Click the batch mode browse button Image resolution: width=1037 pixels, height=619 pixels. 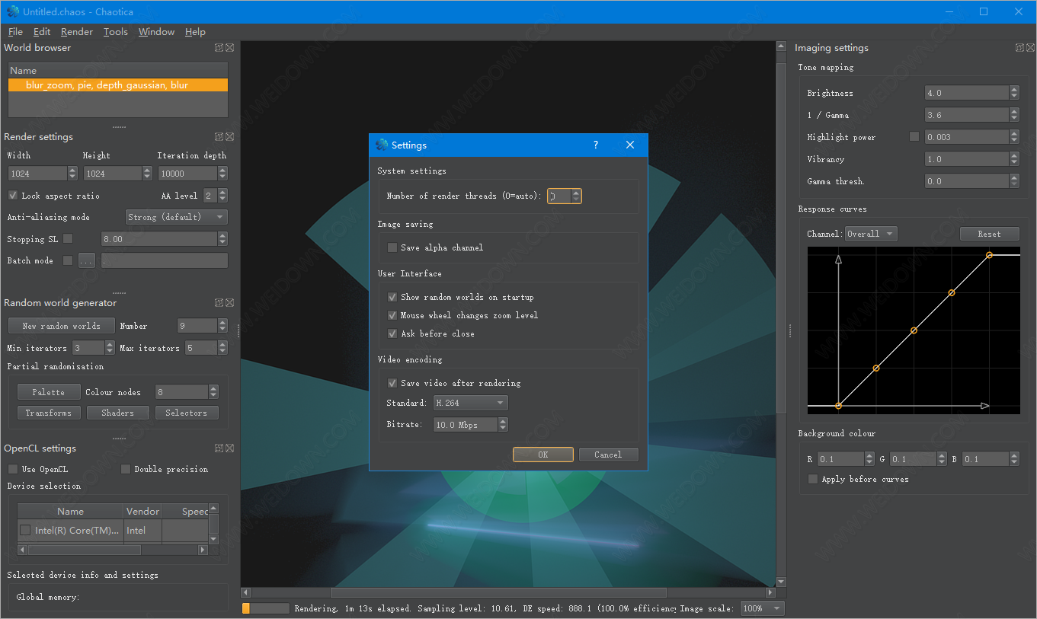click(87, 260)
